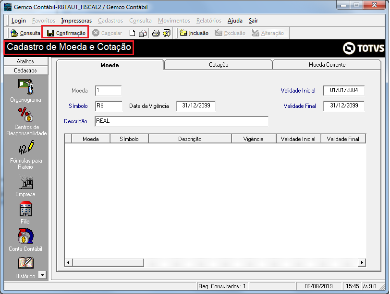Click the grid scrollbar left arrow

tap(69, 262)
